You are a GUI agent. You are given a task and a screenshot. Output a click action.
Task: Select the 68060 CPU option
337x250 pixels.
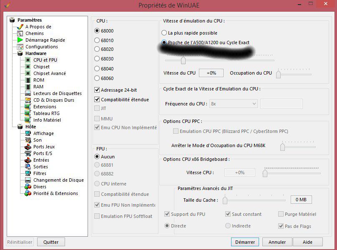click(x=97, y=78)
